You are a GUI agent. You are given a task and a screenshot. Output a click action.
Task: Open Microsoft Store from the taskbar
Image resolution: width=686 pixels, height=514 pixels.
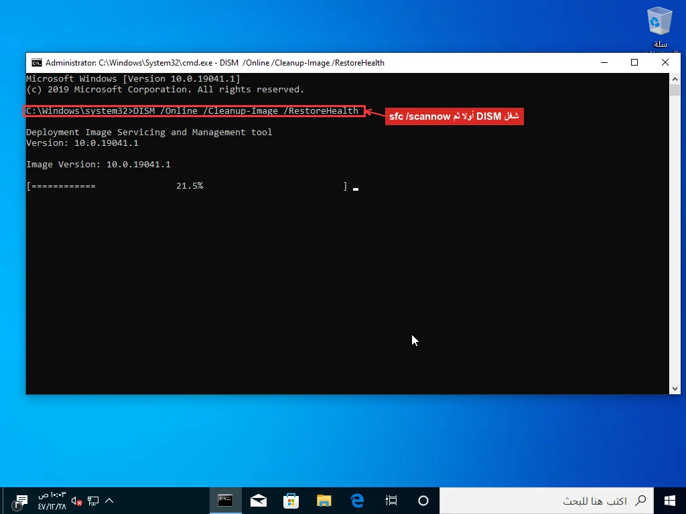(x=291, y=501)
